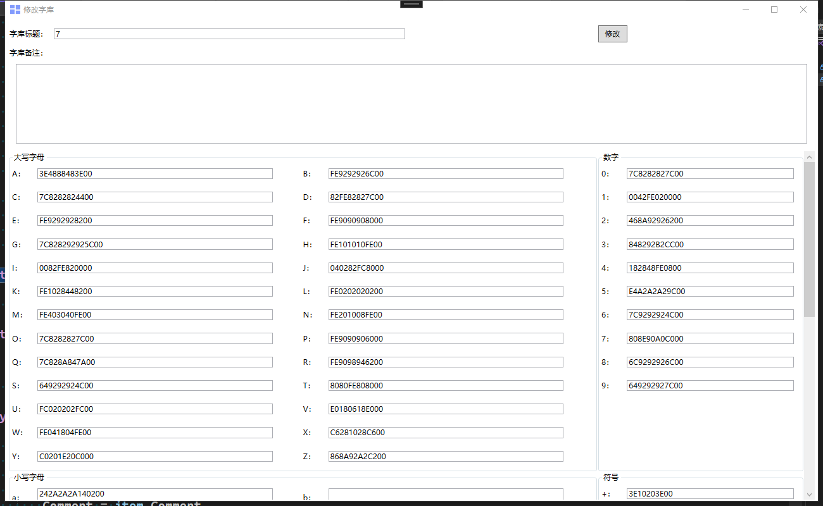Click the input field for letter I
Screen dimensions: 823x506
point(155,268)
